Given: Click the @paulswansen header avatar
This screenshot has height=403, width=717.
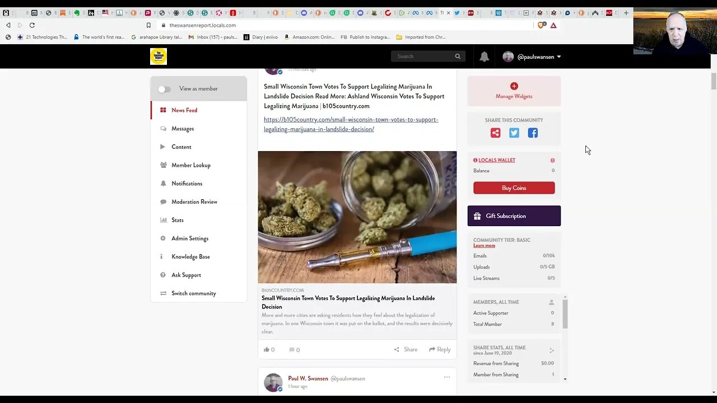Looking at the screenshot, I should coord(508,57).
